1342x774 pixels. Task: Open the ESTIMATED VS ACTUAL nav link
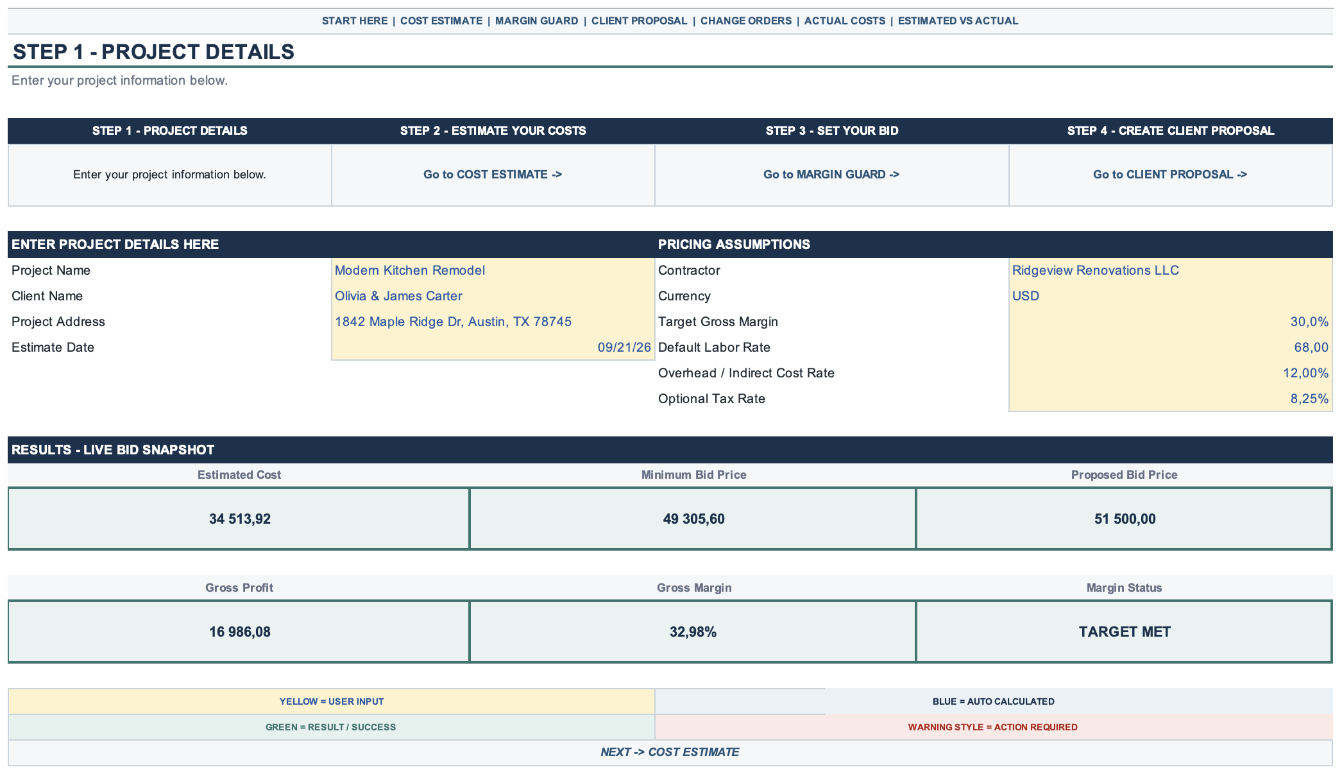pyautogui.click(x=958, y=21)
